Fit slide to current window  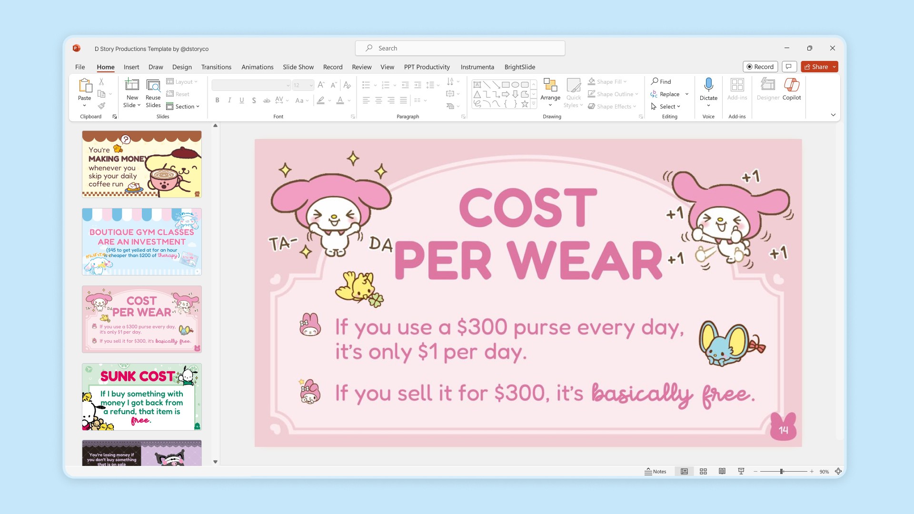(838, 471)
